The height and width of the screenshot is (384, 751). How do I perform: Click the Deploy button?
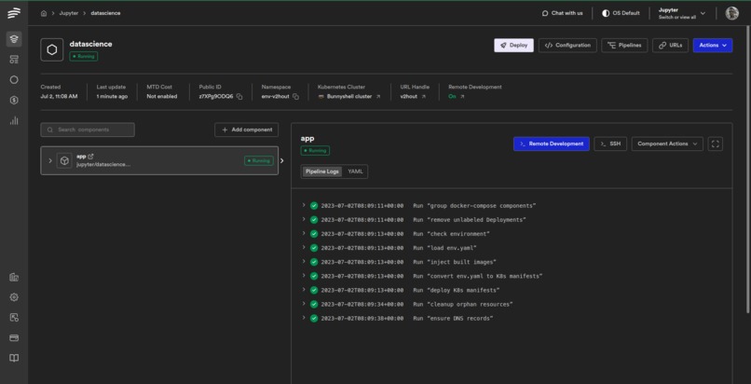pos(514,46)
